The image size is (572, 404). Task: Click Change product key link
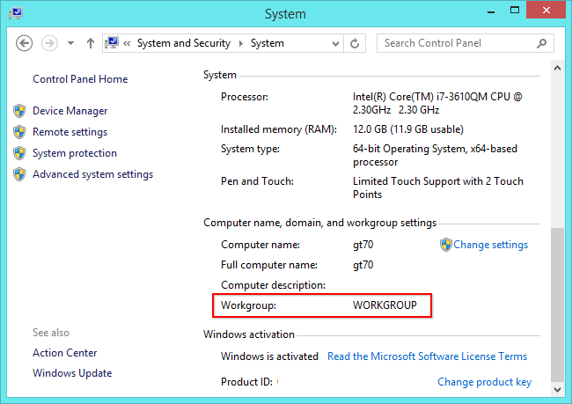pos(484,382)
